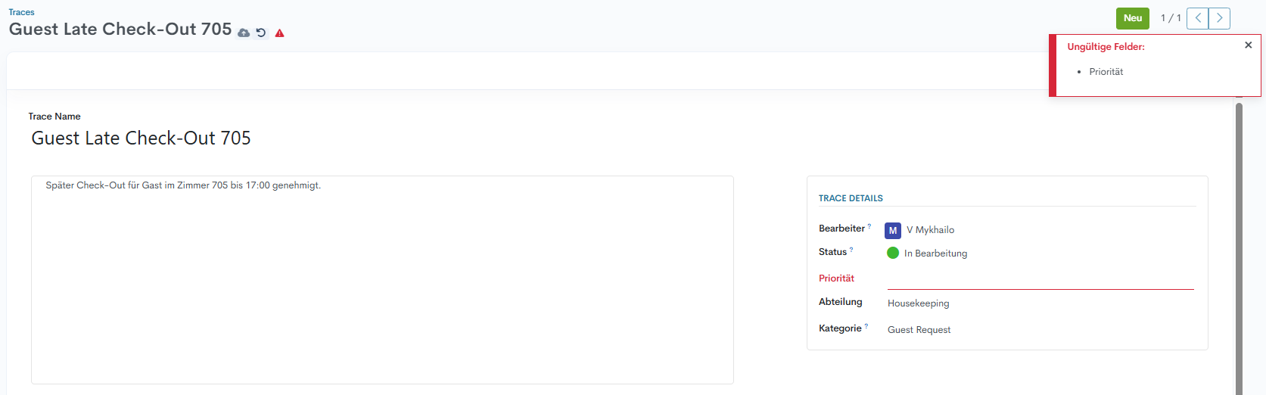1266x395 pixels.
Task: Click the cloud upload save icon
Action: [244, 33]
